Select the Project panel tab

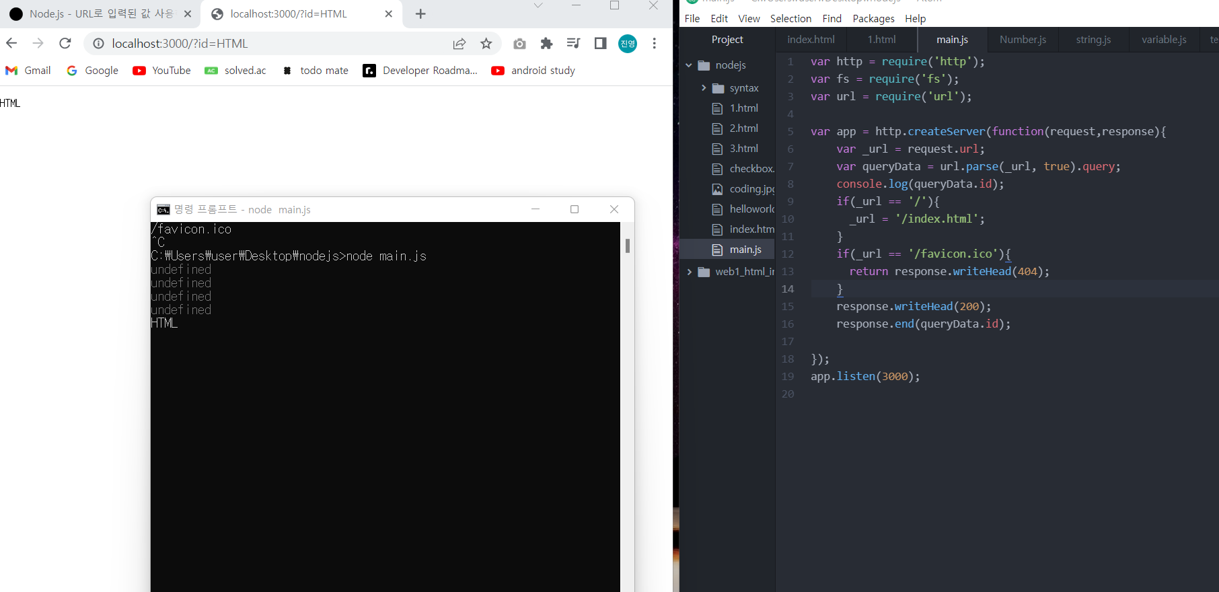click(727, 40)
